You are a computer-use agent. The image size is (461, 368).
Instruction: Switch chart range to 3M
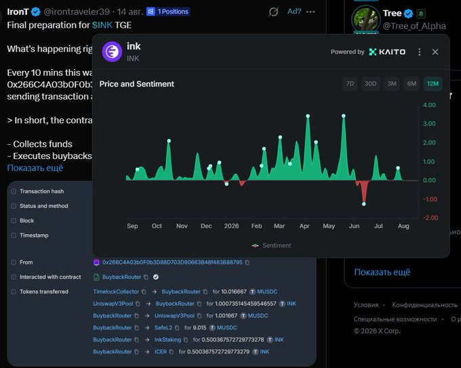point(392,84)
